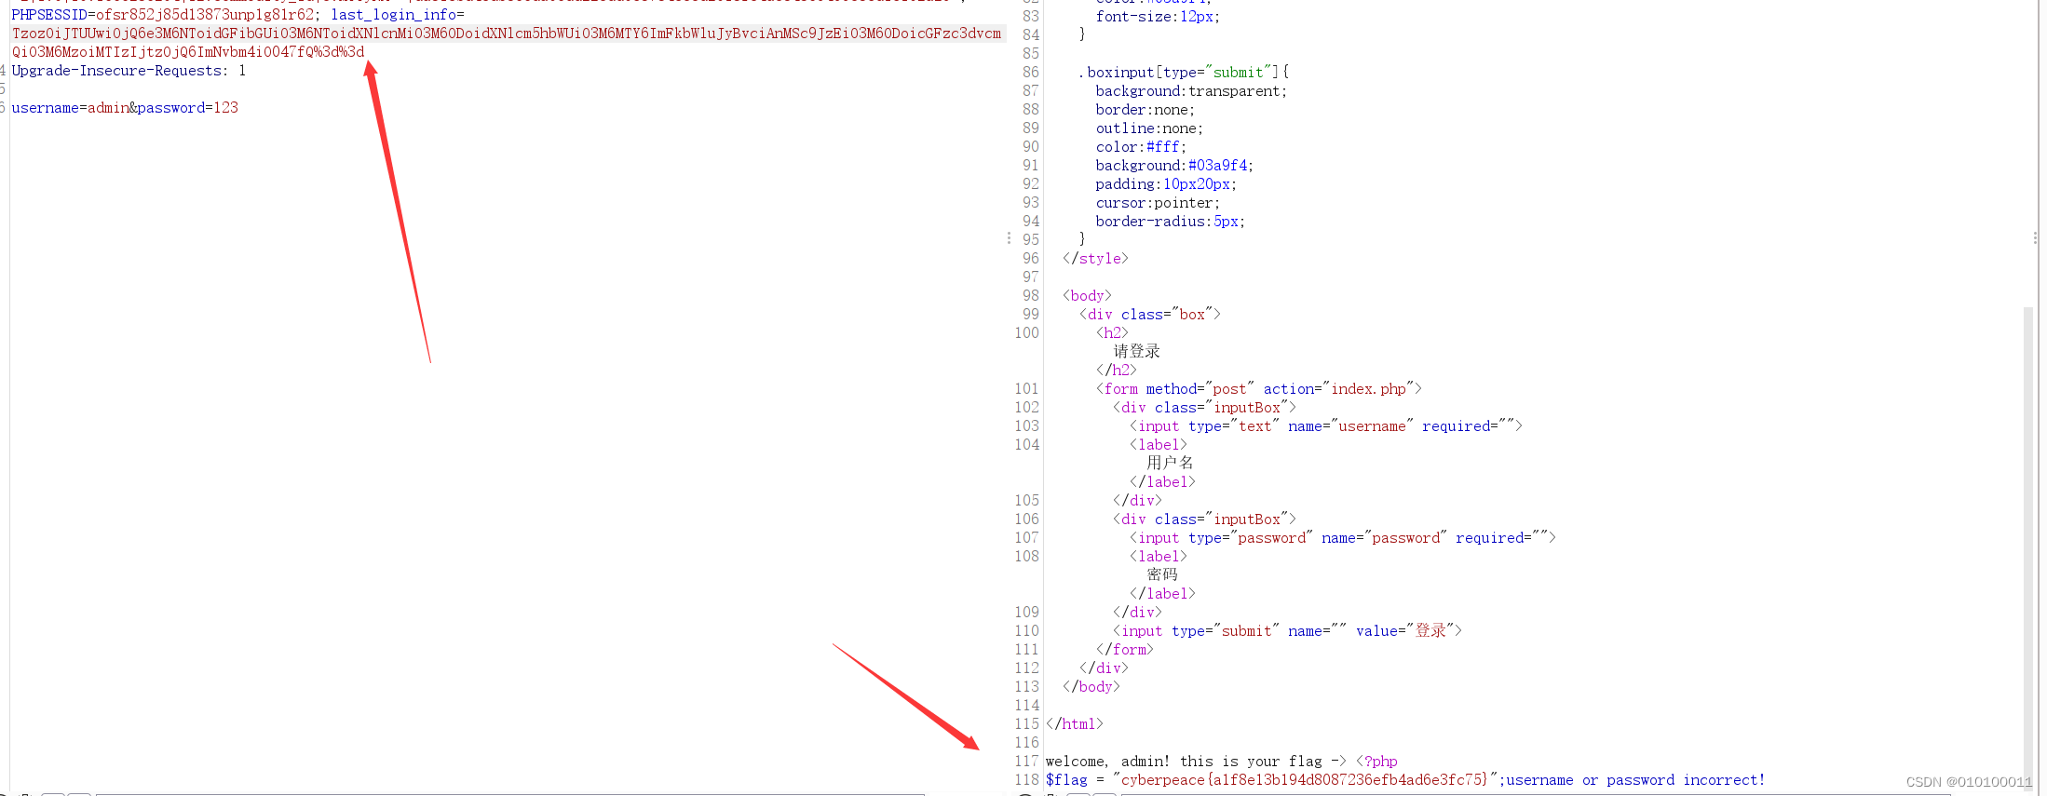Click the closing </html> tag
Viewport: 2047px width, 796px height.
click(1074, 724)
